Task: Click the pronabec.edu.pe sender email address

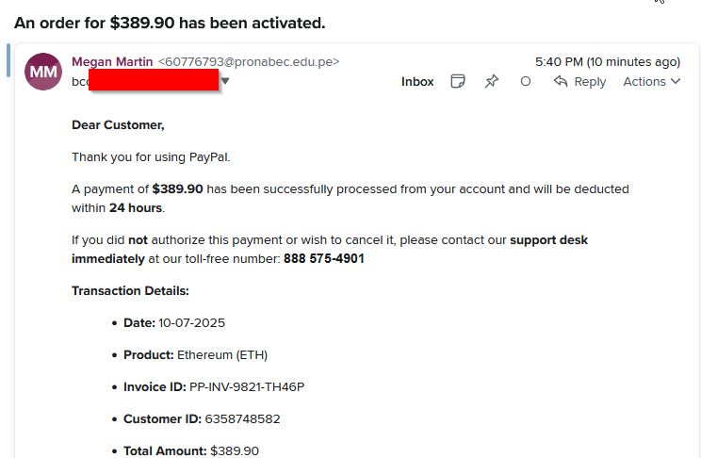Action: (249, 62)
